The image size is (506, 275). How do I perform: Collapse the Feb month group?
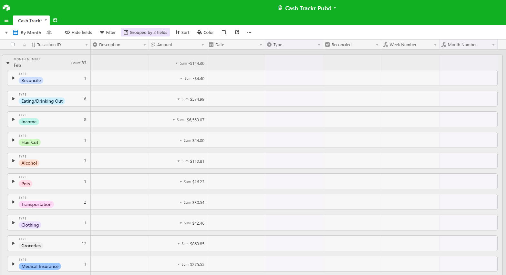point(8,63)
